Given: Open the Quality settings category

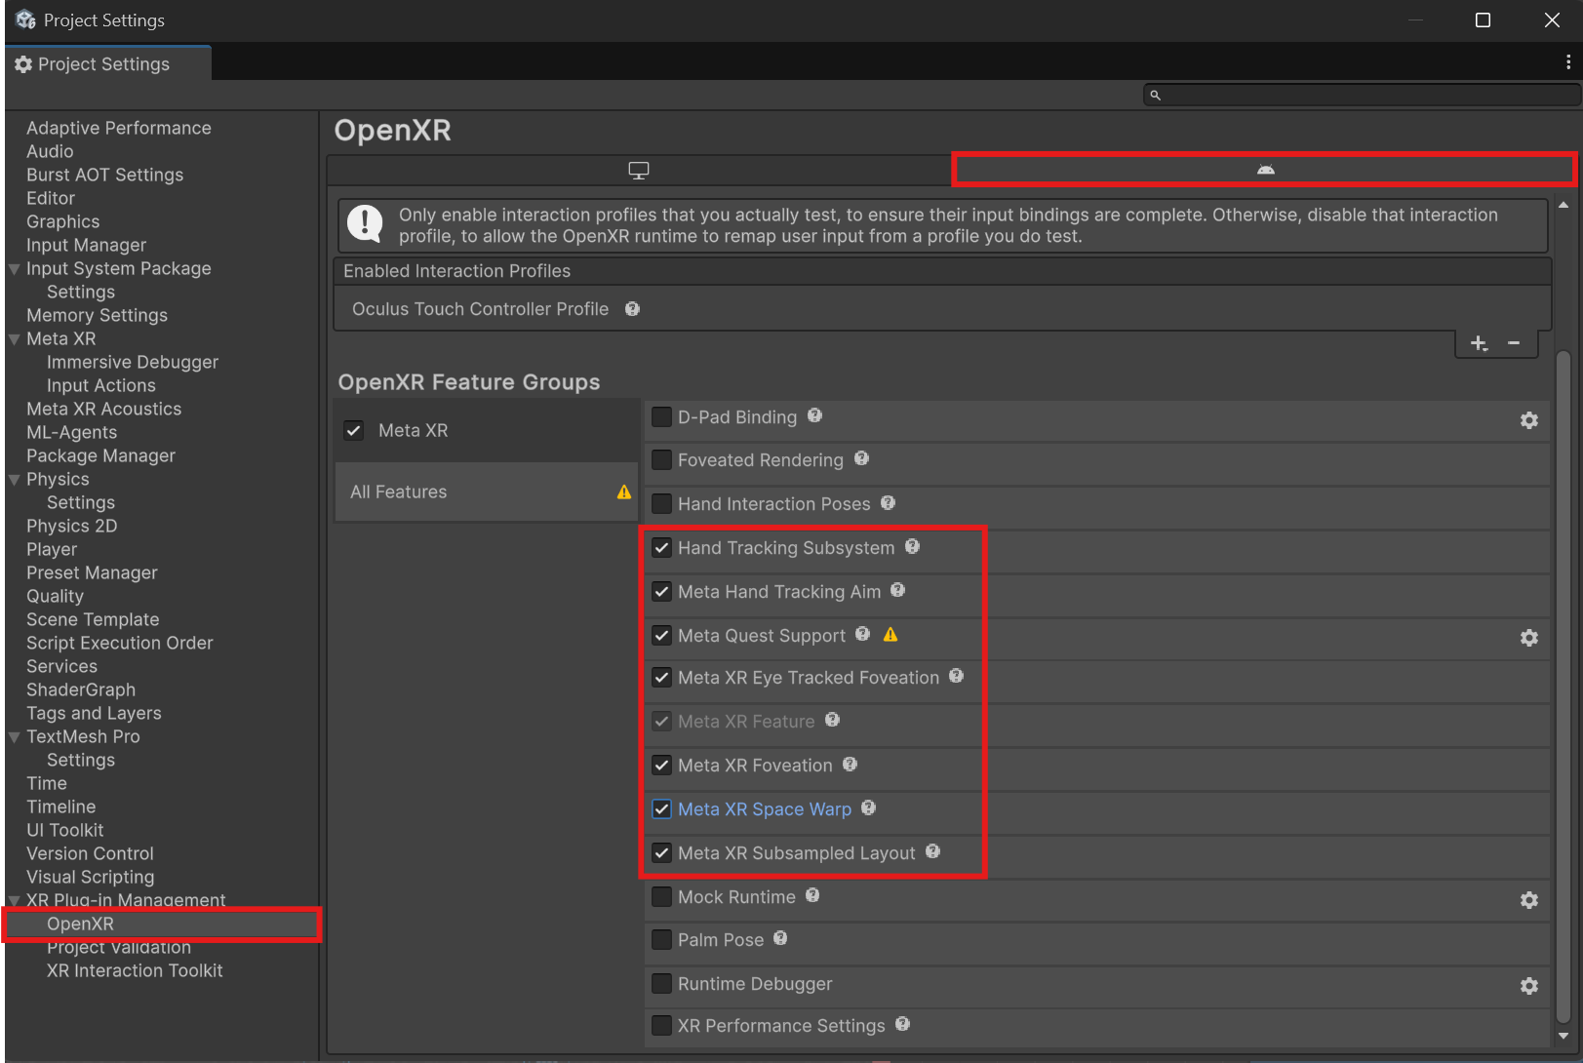Looking at the screenshot, I should 55,596.
